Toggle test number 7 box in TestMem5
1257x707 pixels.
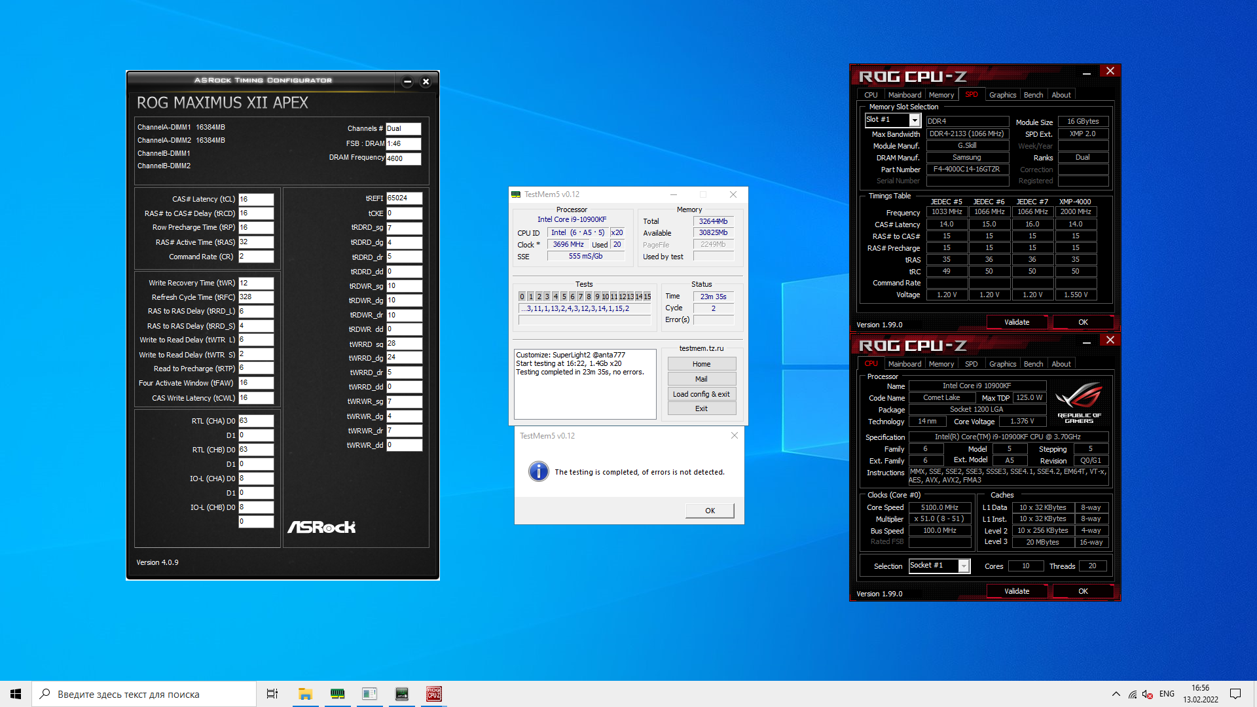[580, 297]
